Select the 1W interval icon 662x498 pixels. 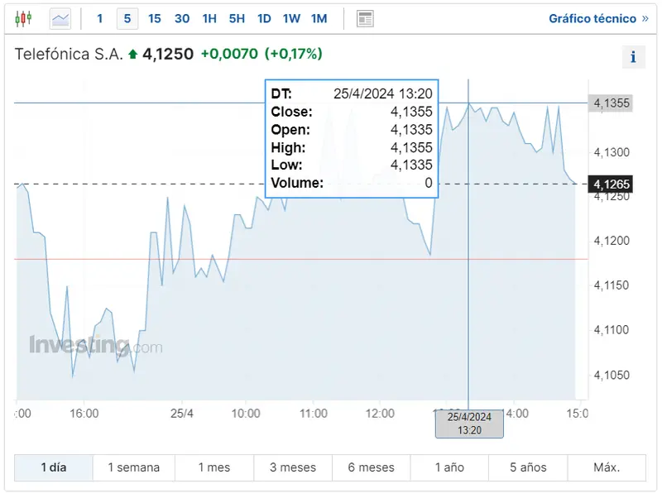coord(290,18)
